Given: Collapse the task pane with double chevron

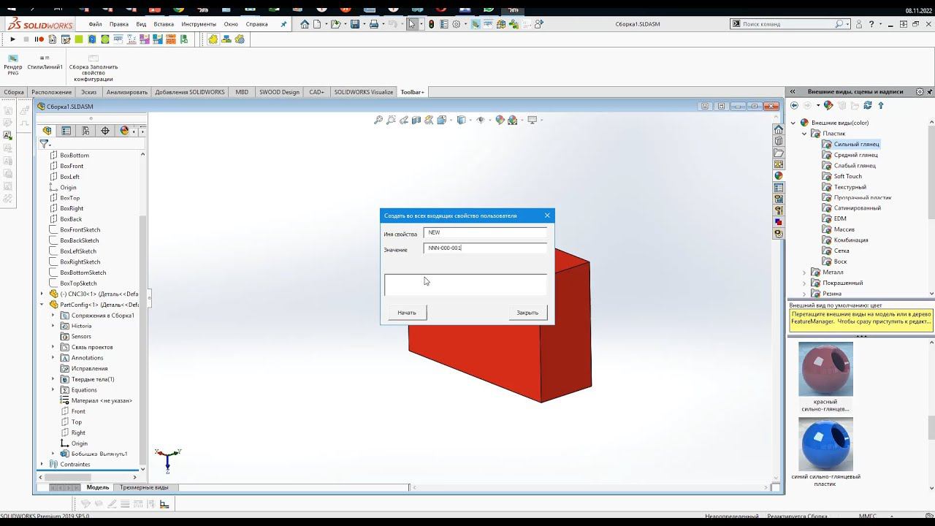Looking at the screenshot, I should pos(793,92).
